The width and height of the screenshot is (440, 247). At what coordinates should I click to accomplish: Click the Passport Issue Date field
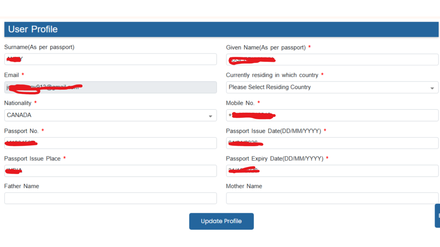point(332,143)
